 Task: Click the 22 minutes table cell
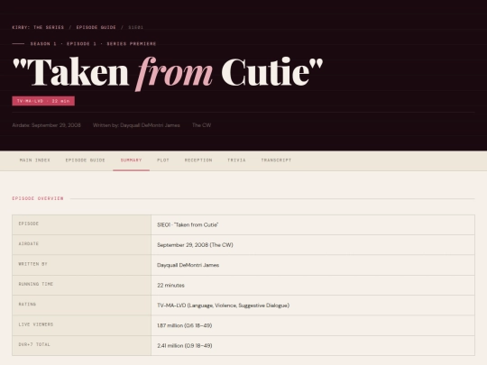(313, 285)
